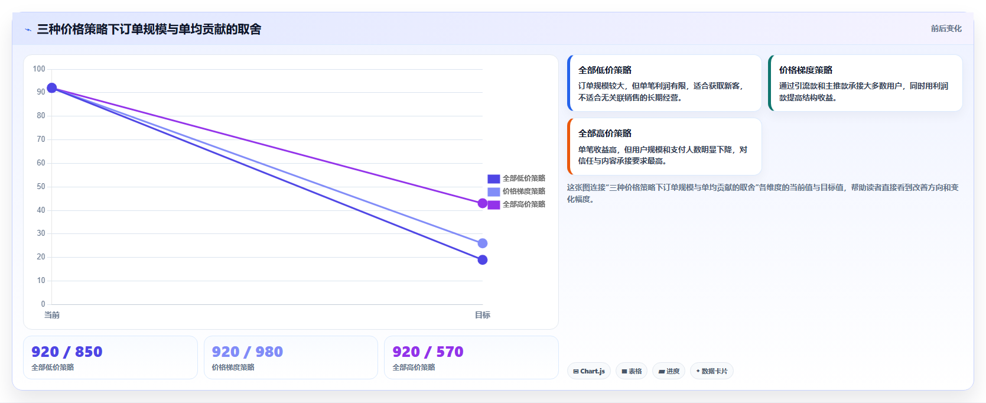Toggle the 全部低价策略 legend color box
Image resolution: width=986 pixels, height=403 pixels.
pos(494,178)
